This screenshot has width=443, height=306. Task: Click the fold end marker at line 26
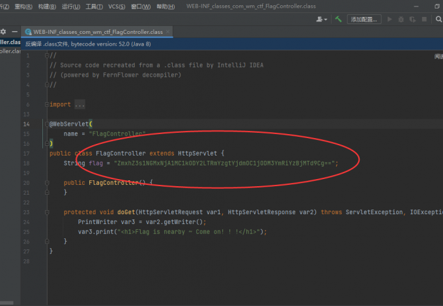(47, 242)
